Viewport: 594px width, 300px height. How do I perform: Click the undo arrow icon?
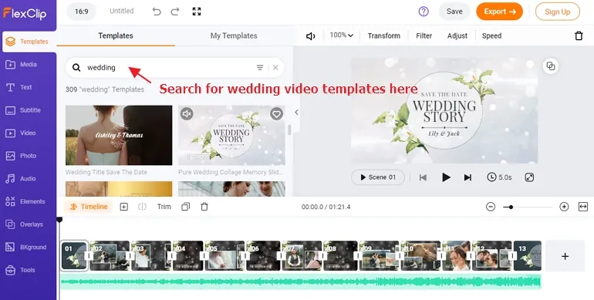tap(157, 12)
